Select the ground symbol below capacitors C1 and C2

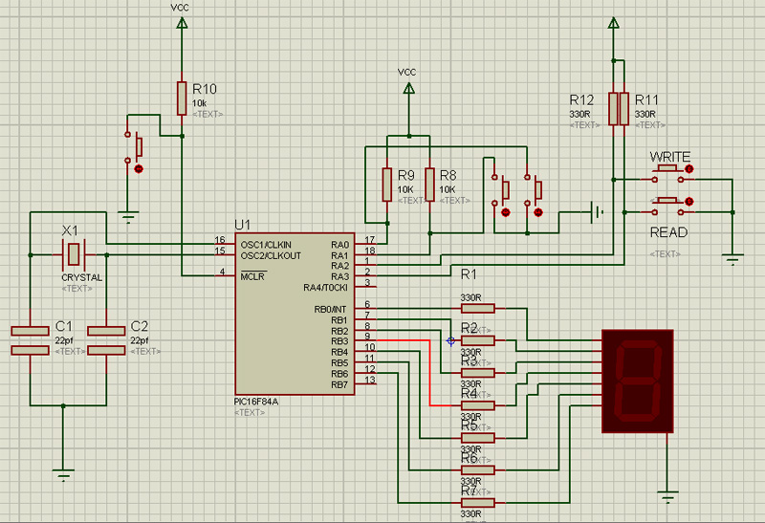click(63, 476)
